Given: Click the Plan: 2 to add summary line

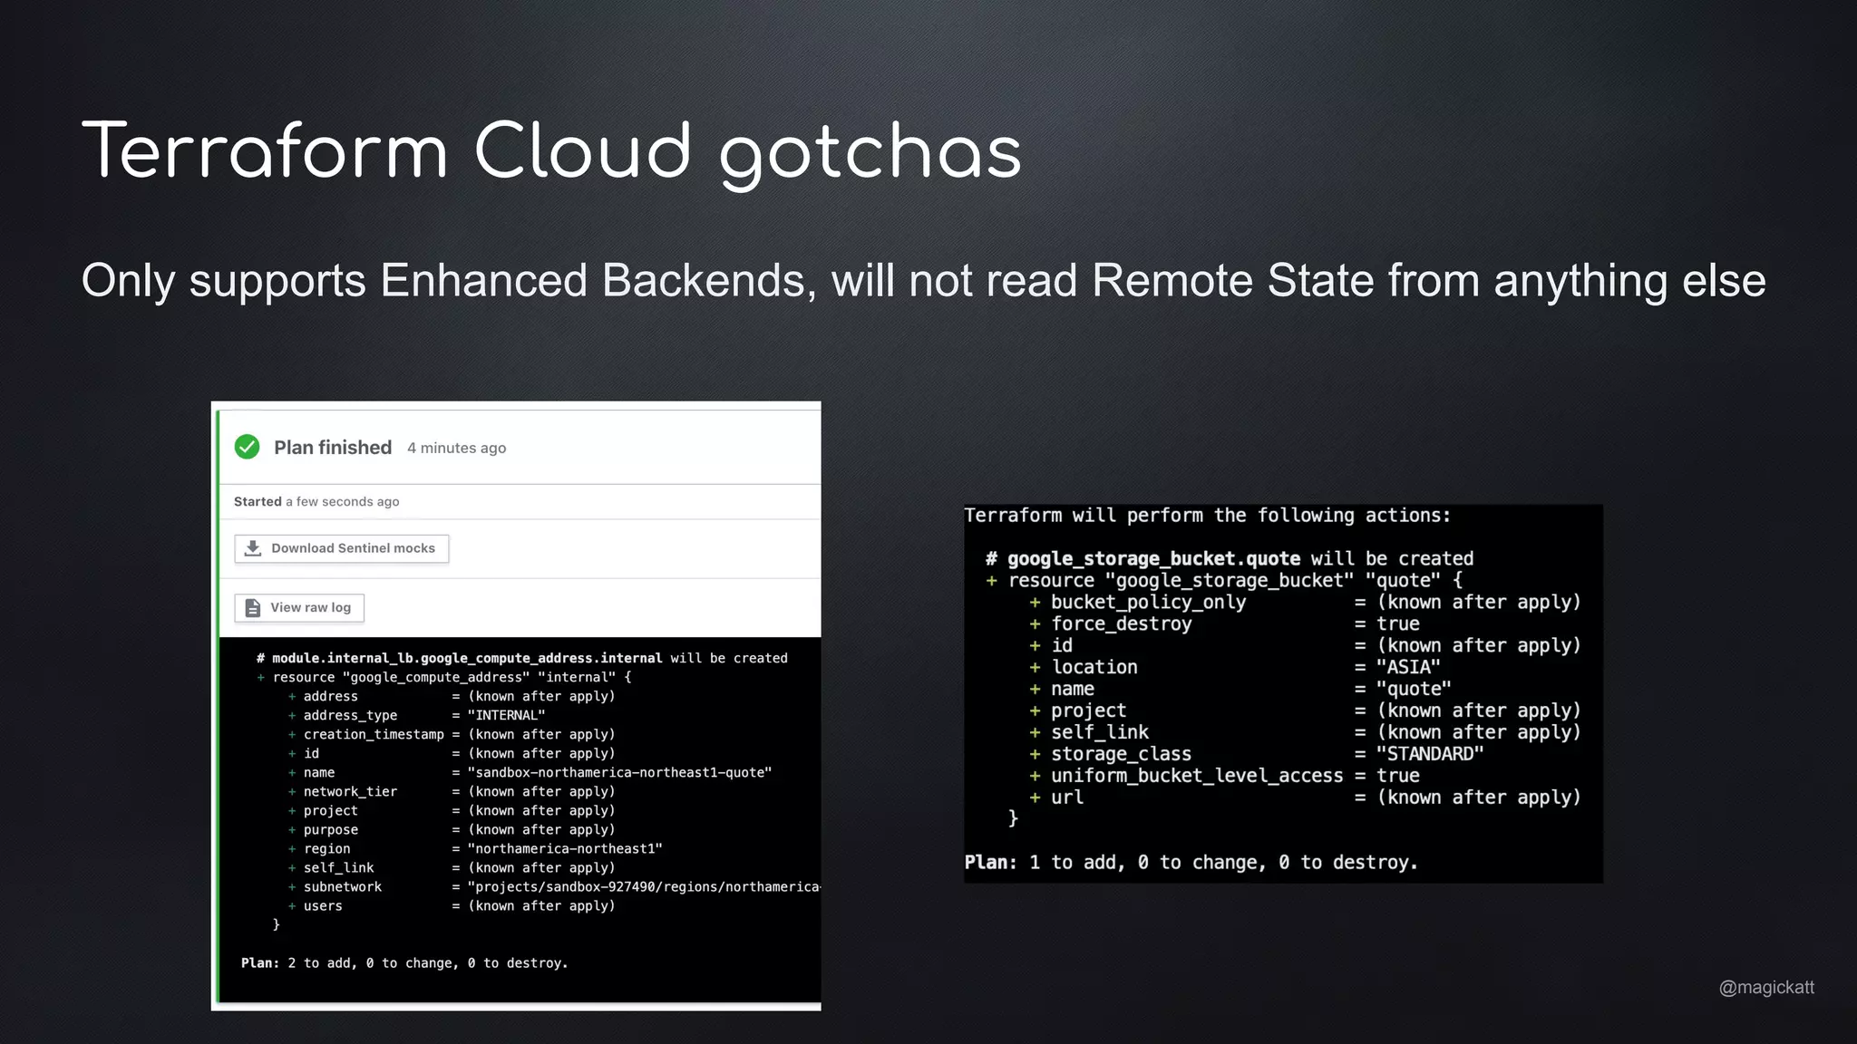Looking at the screenshot, I should pos(404,963).
